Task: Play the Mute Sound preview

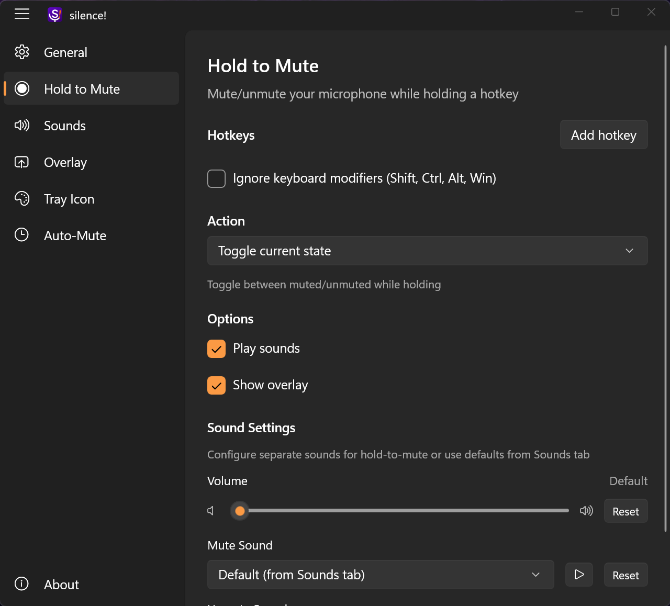Action: [x=579, y=575]
